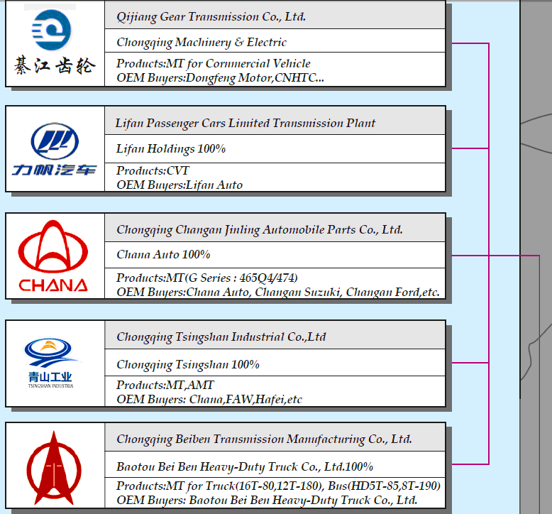Click the Tsingshan Industrial blue logo

click(51, 353)
